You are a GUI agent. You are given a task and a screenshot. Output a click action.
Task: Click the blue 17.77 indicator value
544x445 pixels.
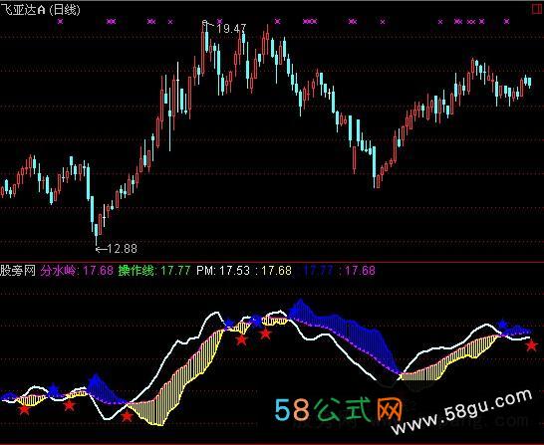pyautogui.click(x=318, y=271)
